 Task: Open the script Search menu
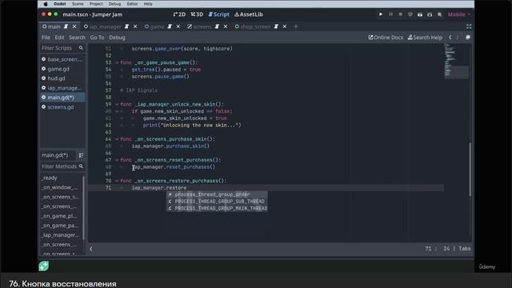[x=77, y=38]
